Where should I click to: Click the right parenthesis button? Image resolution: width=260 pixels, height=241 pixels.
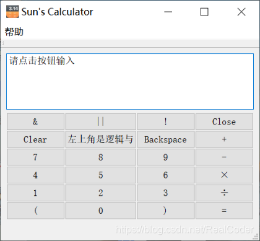166,211
